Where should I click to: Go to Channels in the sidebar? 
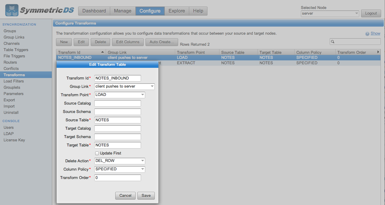12,44
